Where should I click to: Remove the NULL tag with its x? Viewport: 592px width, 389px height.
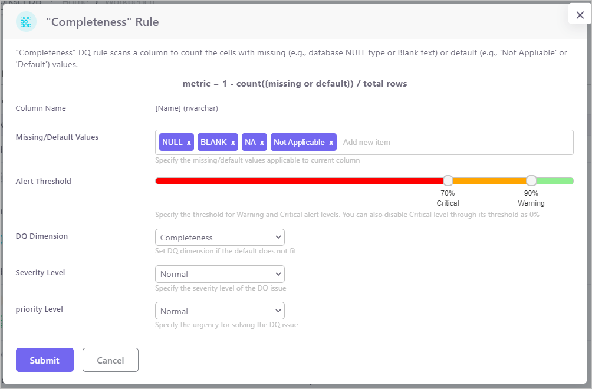tap(189, 143)
